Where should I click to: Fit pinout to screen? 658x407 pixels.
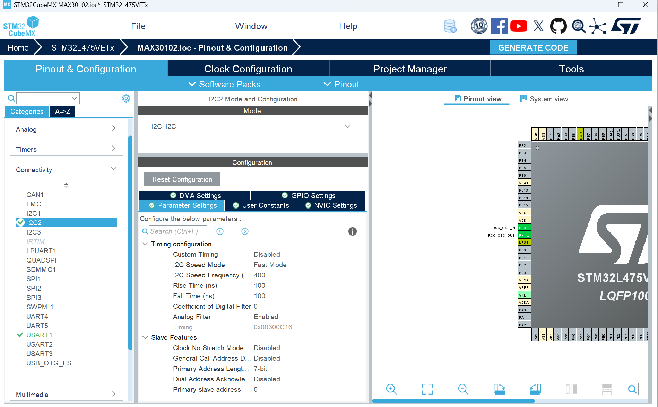click(x=427, y=389)
